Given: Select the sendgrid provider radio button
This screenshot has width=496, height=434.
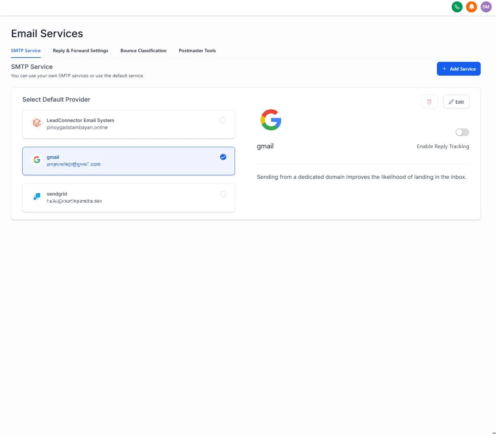Looking at the screenshot, I should 223,194.
